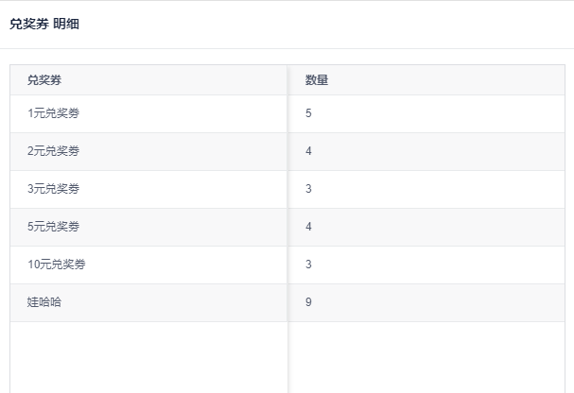Click quantity 9 for 娃哈哈
Image resolution: width=574 pixels, height=393 pixels.
pyautogui.click(x=308, y=302)
